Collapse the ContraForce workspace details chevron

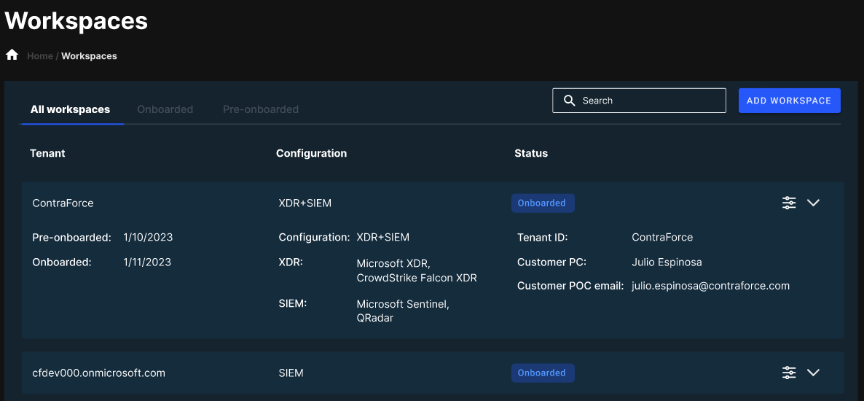814,203
